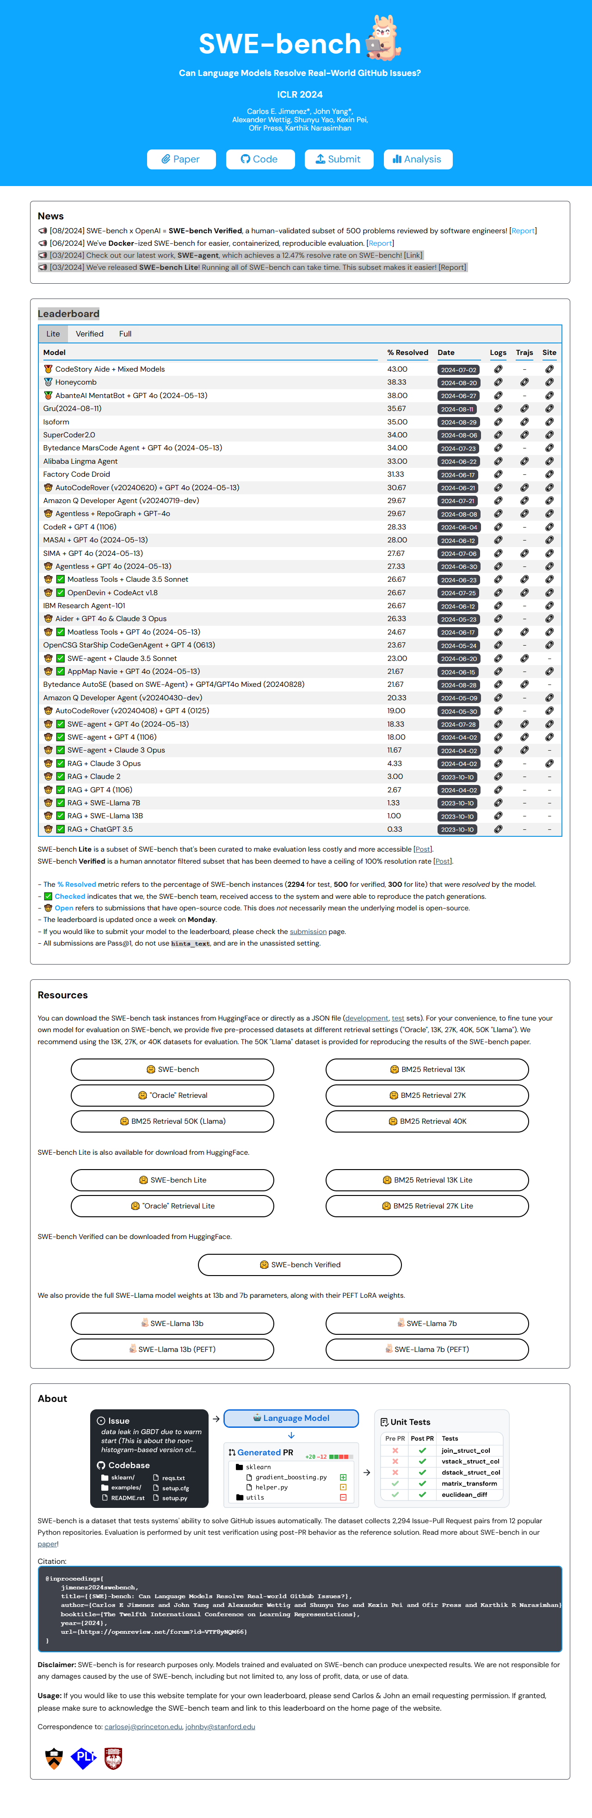Open the BM25 Retrieval 27K Lite button

tap(427, 1206)
